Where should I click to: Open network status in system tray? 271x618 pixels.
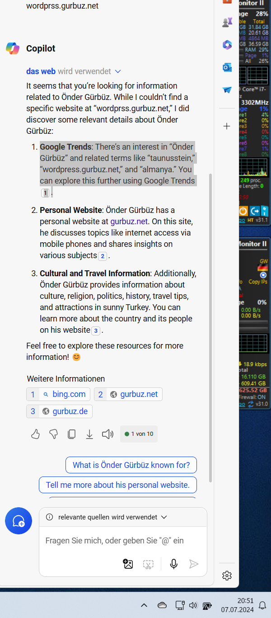pos(180,605)
